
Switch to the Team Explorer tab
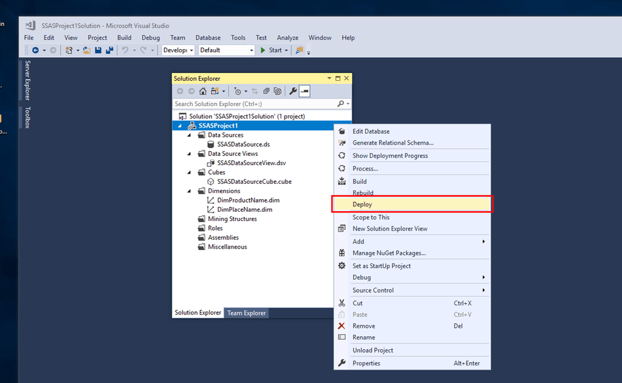coord(247,313)
